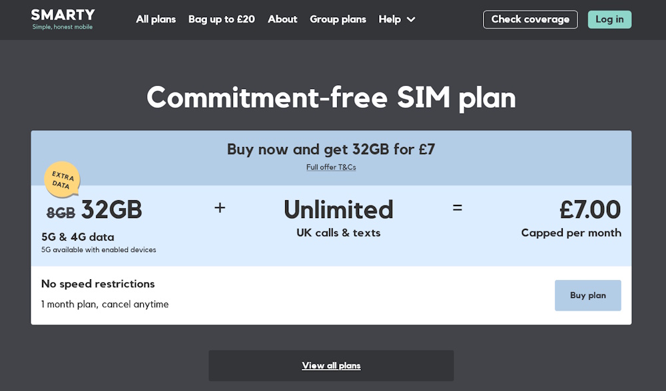Click the yellow Extra Data badge
Viewport: 666px width, 391px height.
click(x=62, y=179)
